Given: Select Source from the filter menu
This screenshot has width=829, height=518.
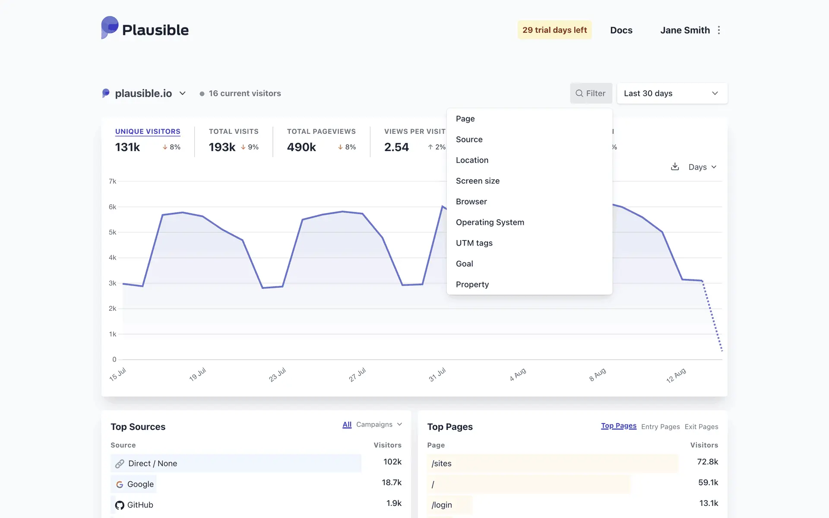Looking at the screenshot, I should (469, 139).
